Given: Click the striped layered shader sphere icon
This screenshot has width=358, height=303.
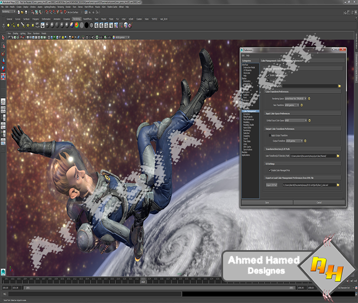Looking at the screenshot, I should click(x=72, y=25).
